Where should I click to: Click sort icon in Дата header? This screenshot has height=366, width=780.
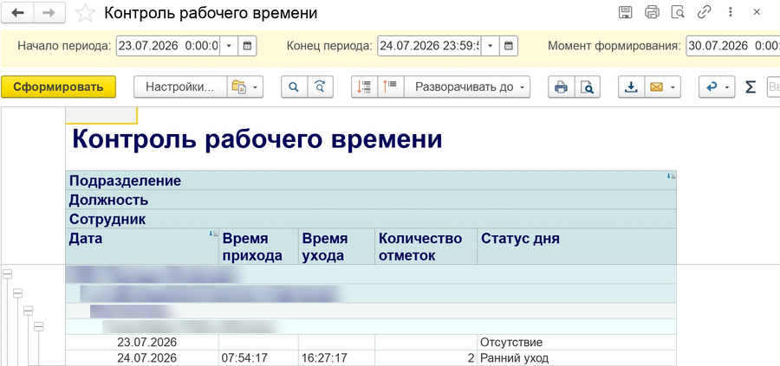click(213, 234)
